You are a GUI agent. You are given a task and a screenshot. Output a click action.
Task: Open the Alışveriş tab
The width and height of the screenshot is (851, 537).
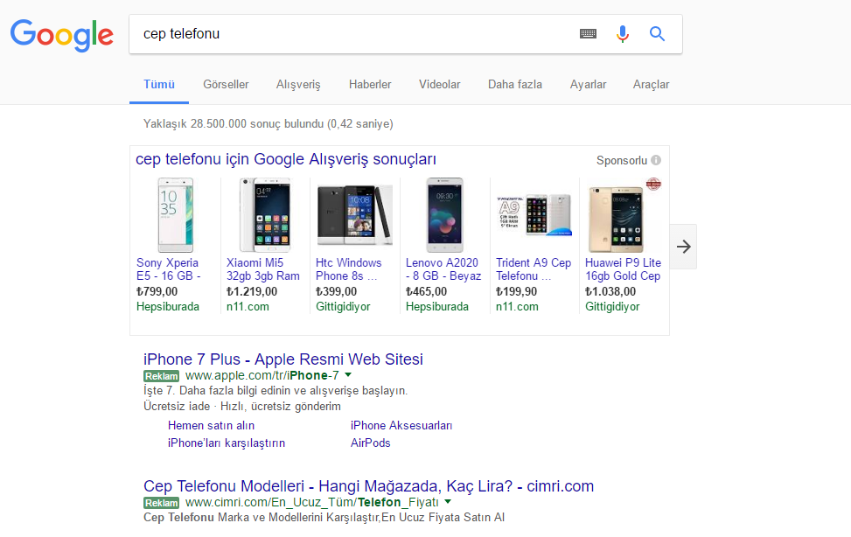(298, 85)
